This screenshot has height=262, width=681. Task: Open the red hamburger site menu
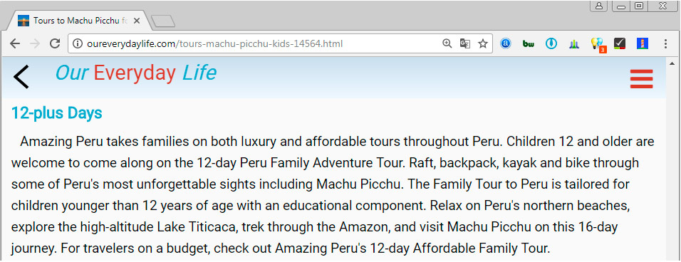click(642, 79)
